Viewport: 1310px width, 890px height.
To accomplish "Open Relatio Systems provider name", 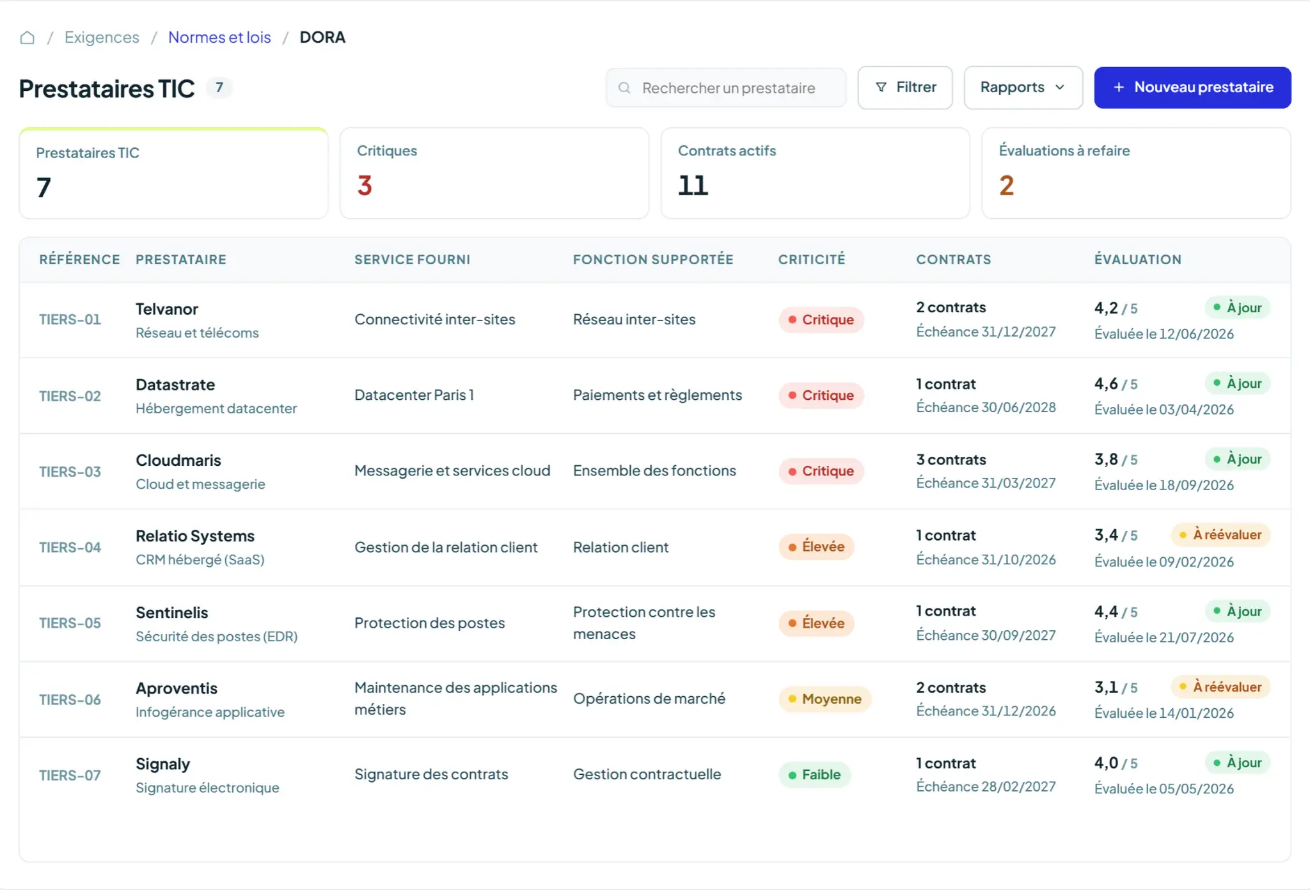I will [x=195, y=536].
